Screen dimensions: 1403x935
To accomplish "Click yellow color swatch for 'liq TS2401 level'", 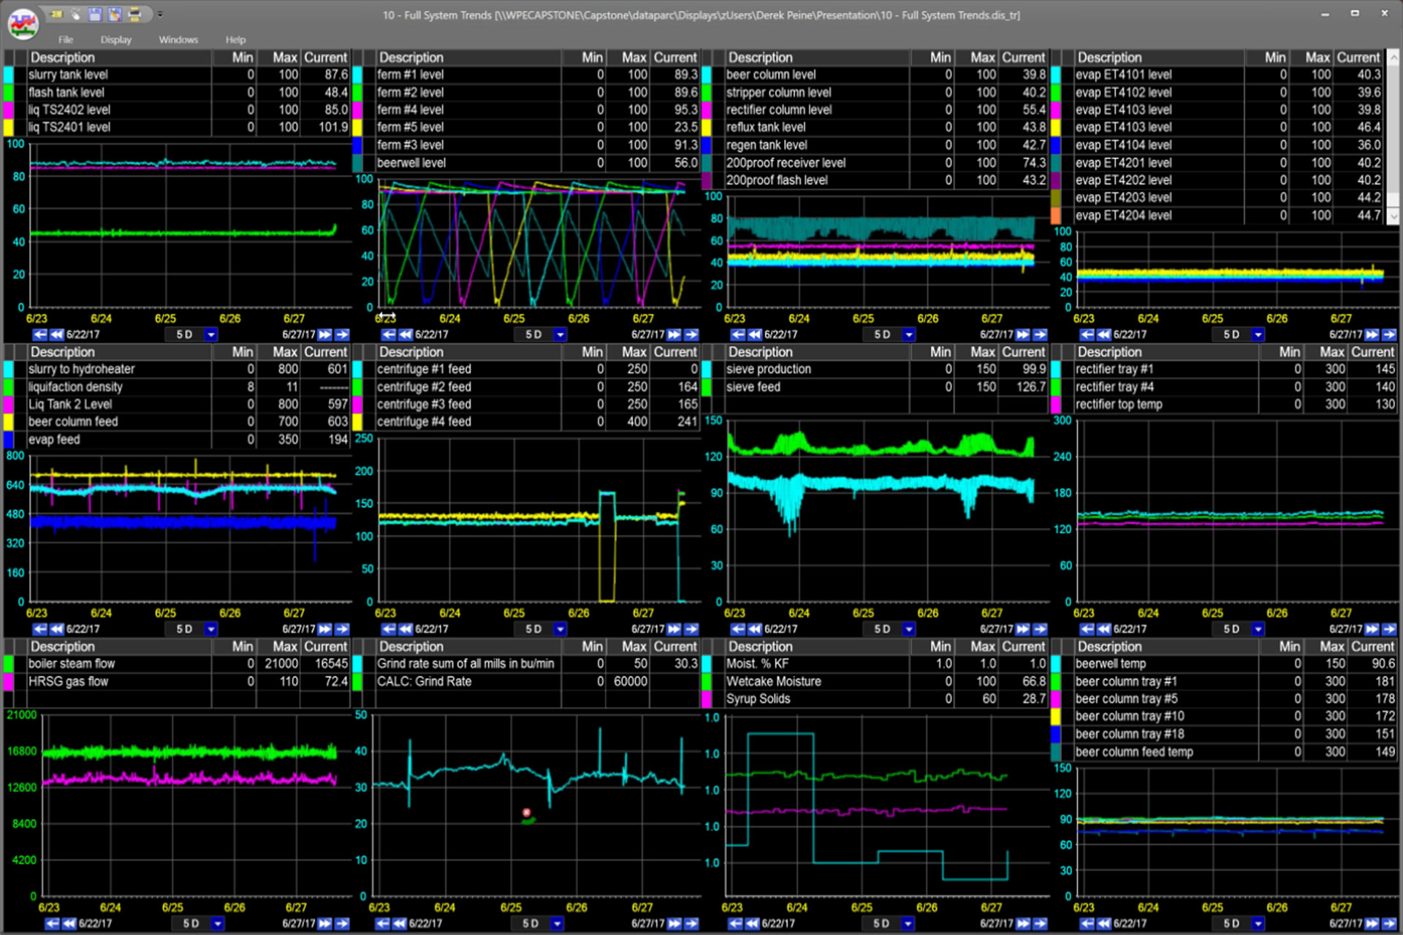I will pyautogui.click(x=9, y=127).
